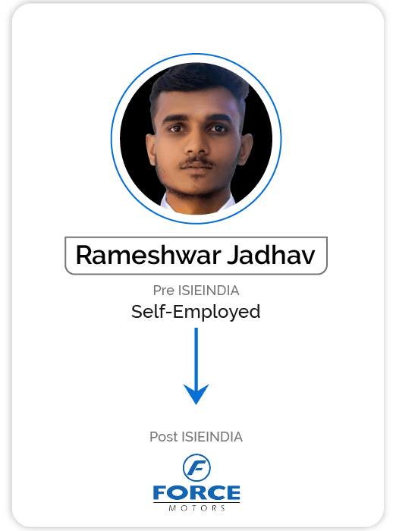
Task: Click the word ISIEINDIA in the Post label
Action: pos(212,437)
